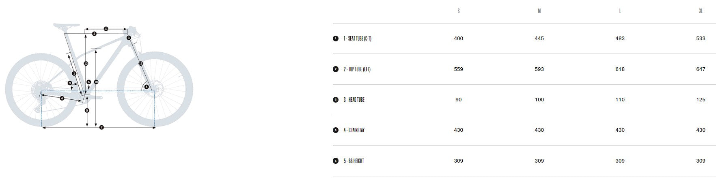Click the number 1 bullet beside Seat Tube

click(x=335, y=39)
